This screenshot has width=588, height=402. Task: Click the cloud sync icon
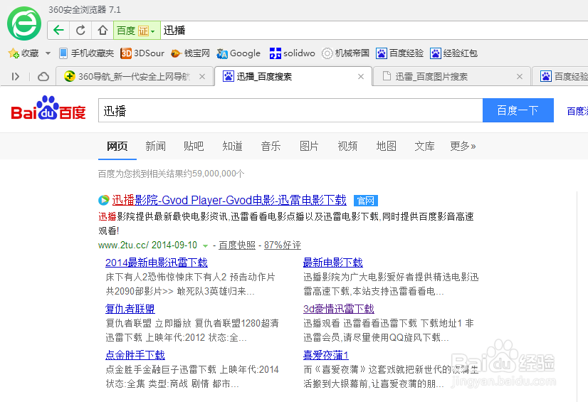click(43, 77)
